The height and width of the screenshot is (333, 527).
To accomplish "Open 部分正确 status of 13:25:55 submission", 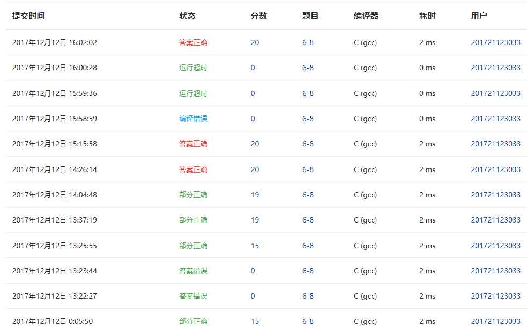I will click(x=193, y=246).
